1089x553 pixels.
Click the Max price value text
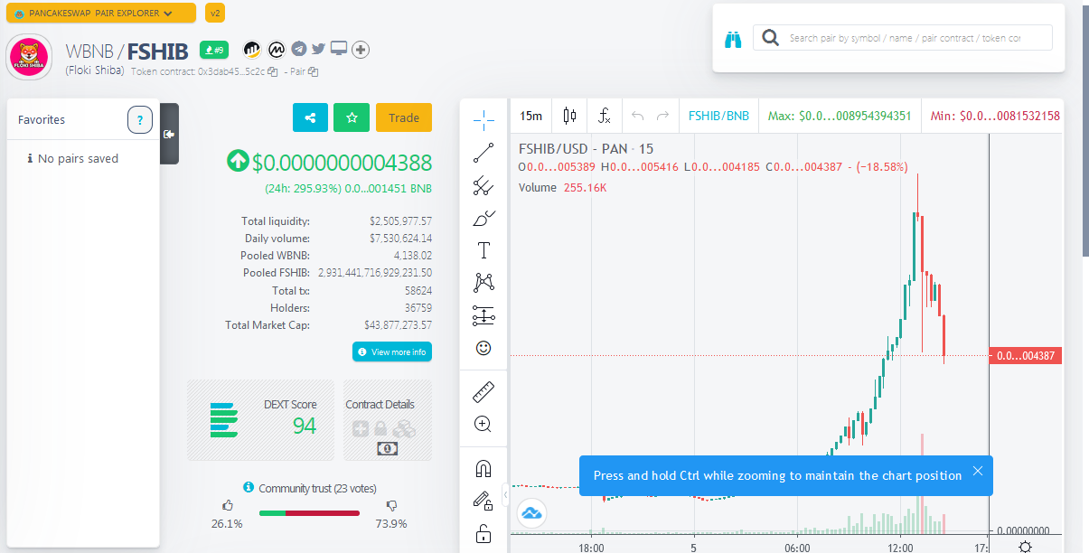click(840, 116)
